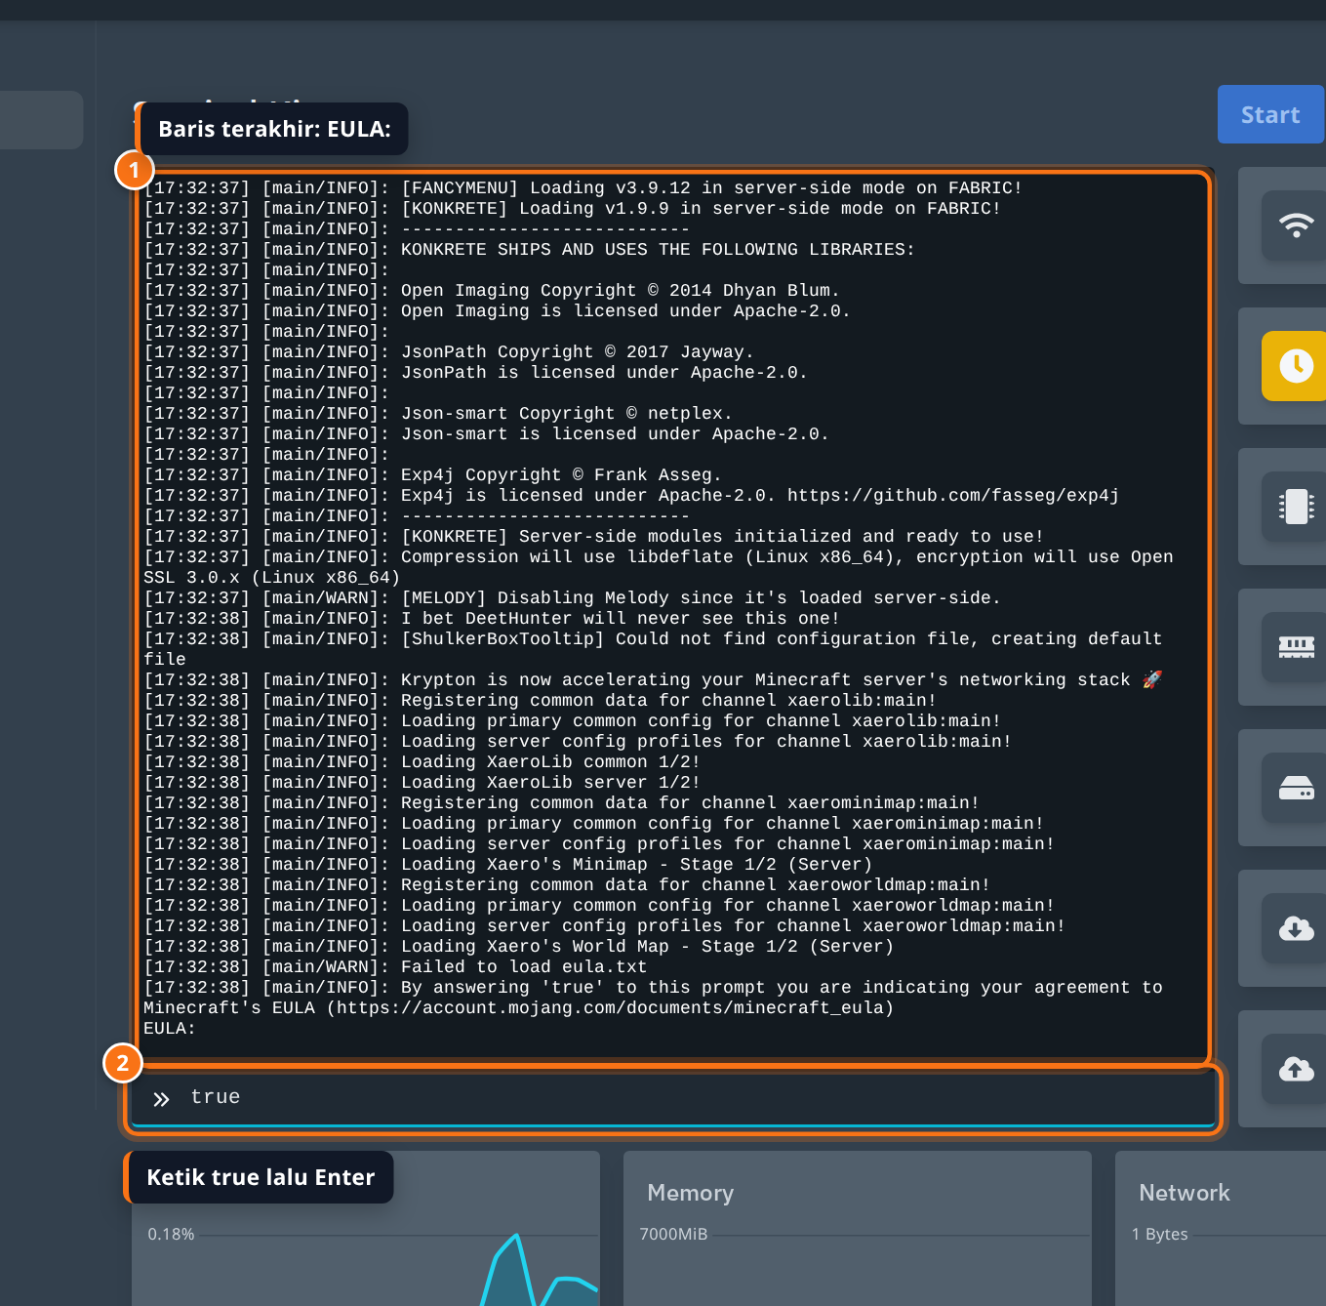Select the yellow clock uptime icon
This screenshot has height=1306, width=1326.
(x=1296, y=366)
